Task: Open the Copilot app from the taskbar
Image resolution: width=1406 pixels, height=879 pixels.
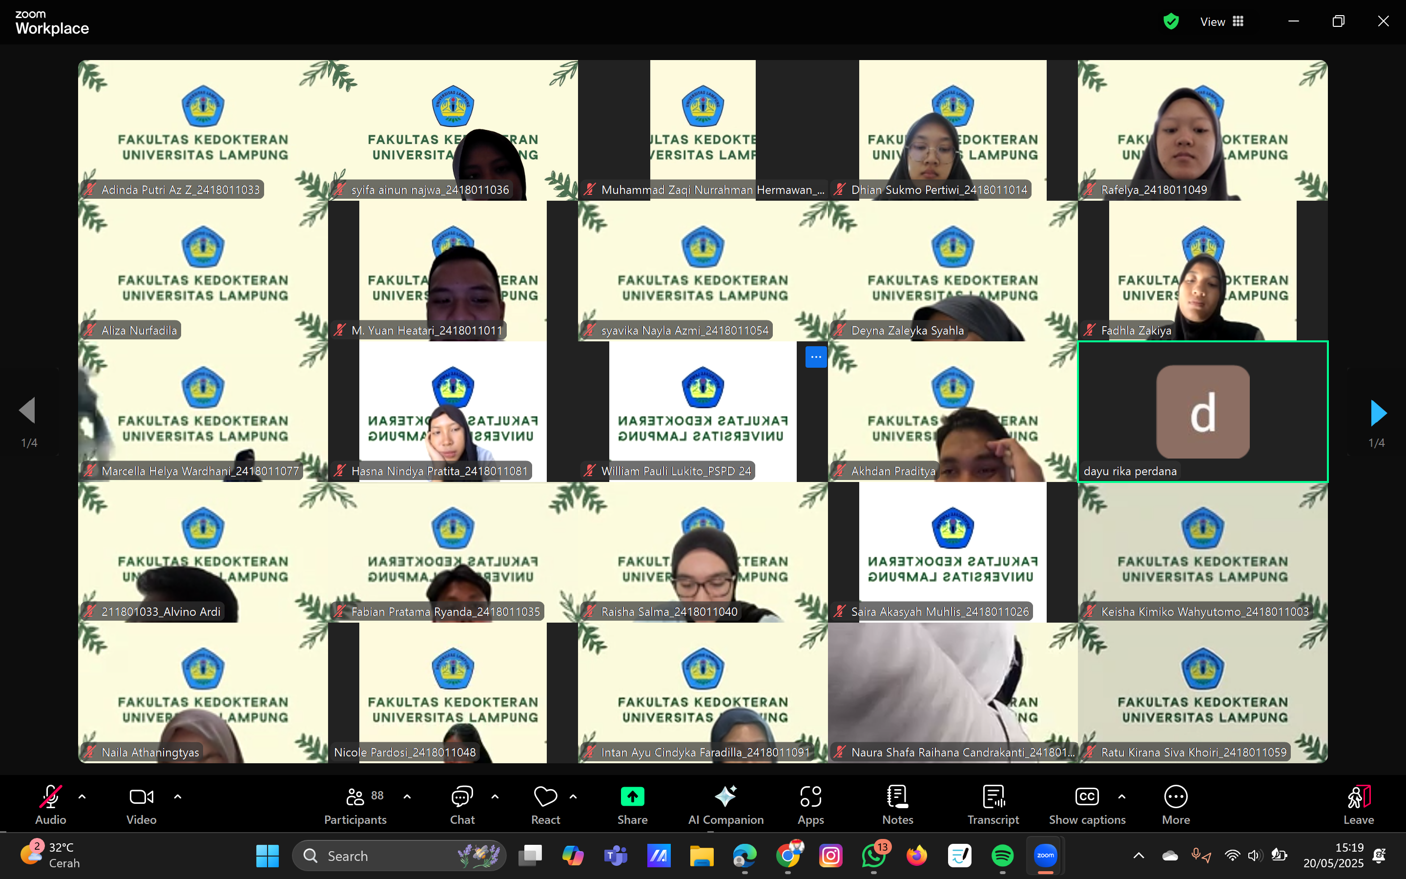Action: [573, 856]
